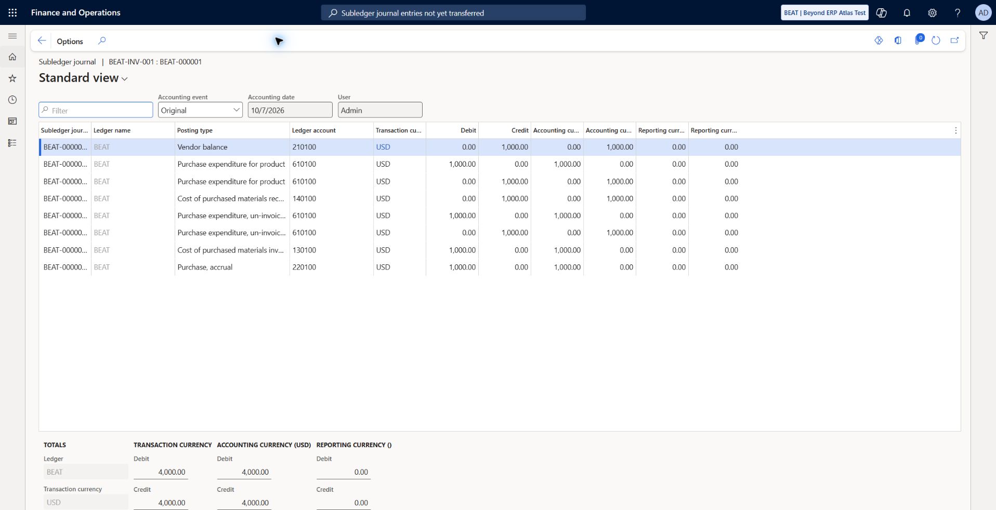The width and height of the screenshot is (996, 510).
Task: Open Recent clock icon in the sidebar
Action: point(12,100)
